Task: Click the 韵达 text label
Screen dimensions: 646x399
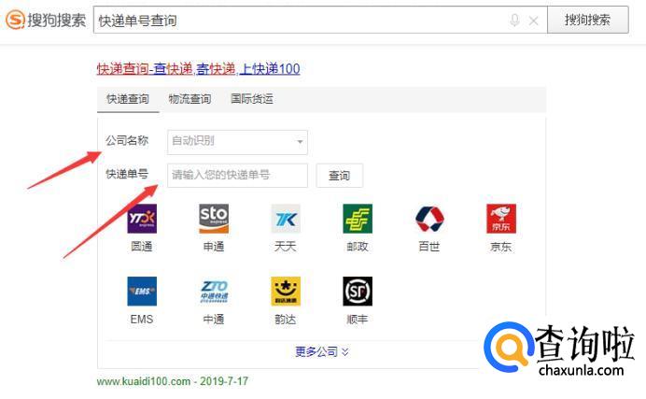Action: (286, 319)
